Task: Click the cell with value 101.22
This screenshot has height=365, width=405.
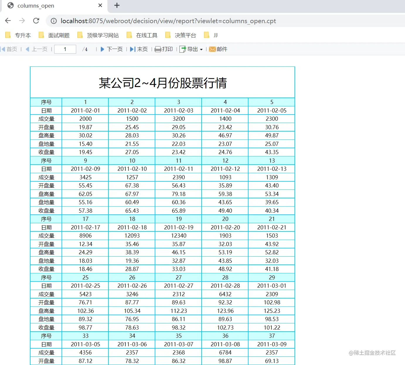Action: pyautogui.click(x=272, y=328)
